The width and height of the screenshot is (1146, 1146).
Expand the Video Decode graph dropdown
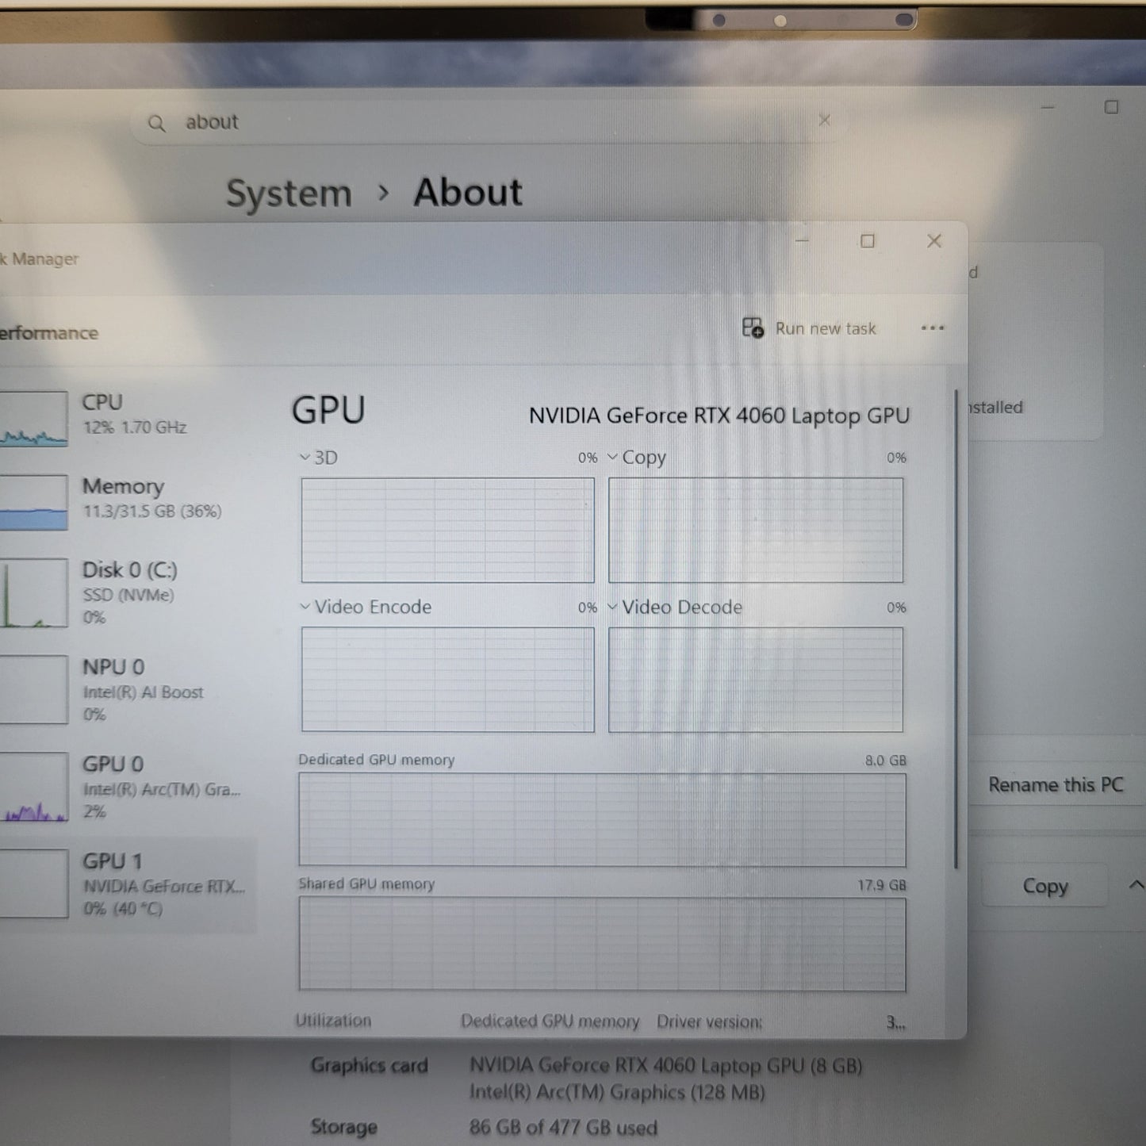pyautogui.click(x=612, y=607)
